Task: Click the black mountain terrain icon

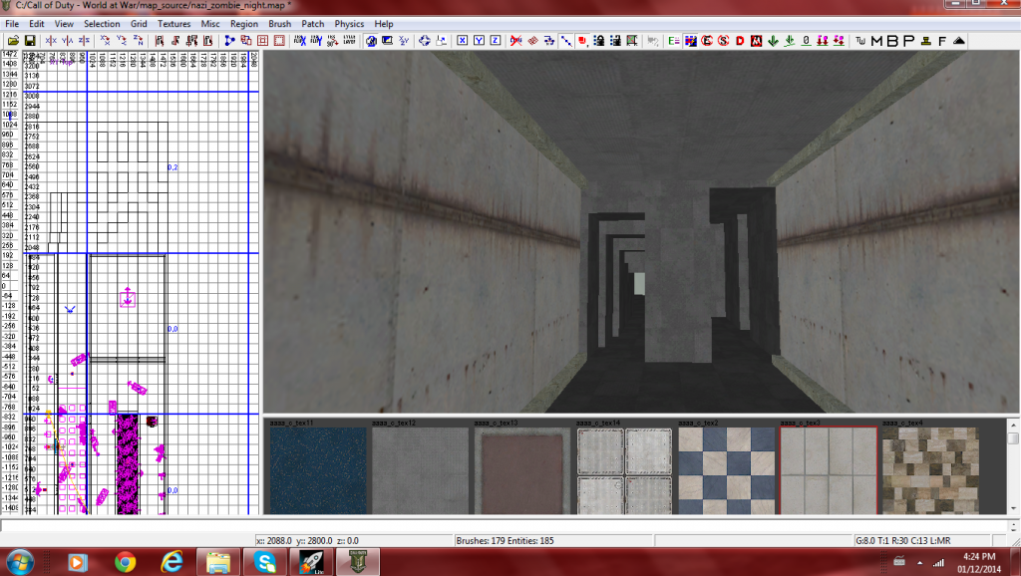Action: [x=959, y=40]
